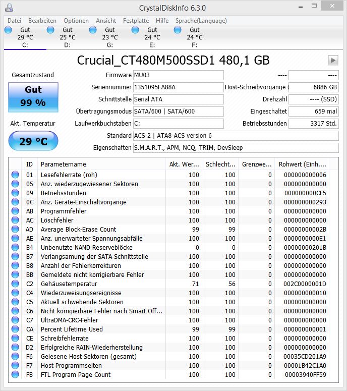Click status orb for Host-Programmseiten row
The width and height of the screenshot is (347, 391).
coord(15,366)
